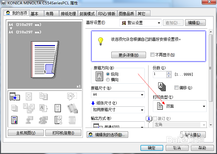The image size is (217, 154).
Task: Click the collated pages icon beside 偏移
Action: tap(162, 86)
